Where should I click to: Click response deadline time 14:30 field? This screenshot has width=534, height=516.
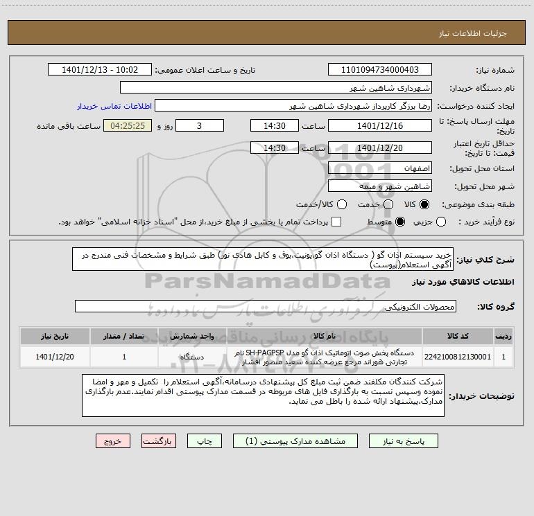click(275, 125)
